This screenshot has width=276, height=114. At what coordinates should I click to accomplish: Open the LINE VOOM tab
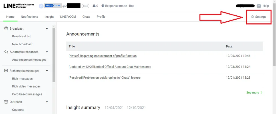[68, 17]
